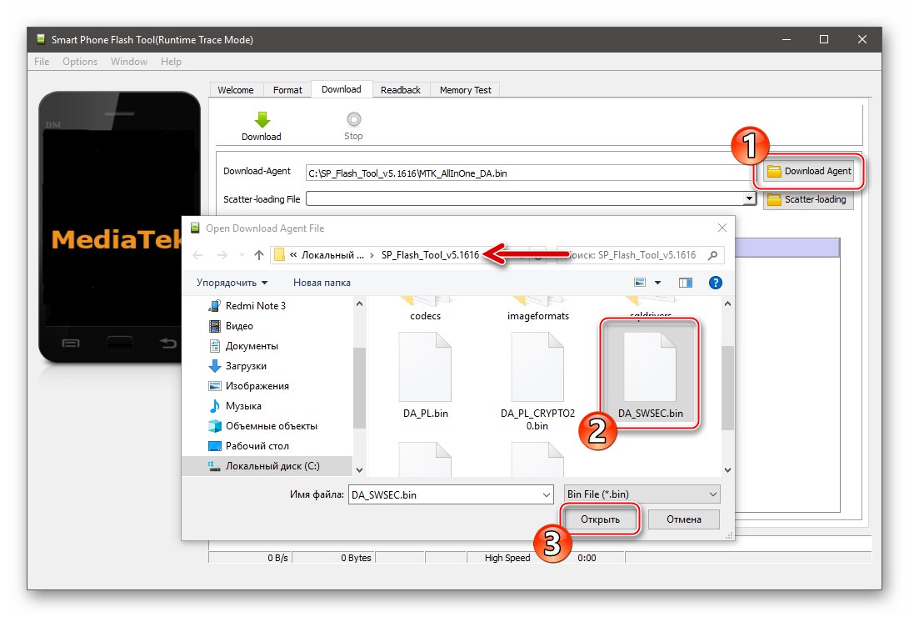This screenshot has height=617, width=909.
Task: Switch to the Memory Test tab
Action: 465,90
